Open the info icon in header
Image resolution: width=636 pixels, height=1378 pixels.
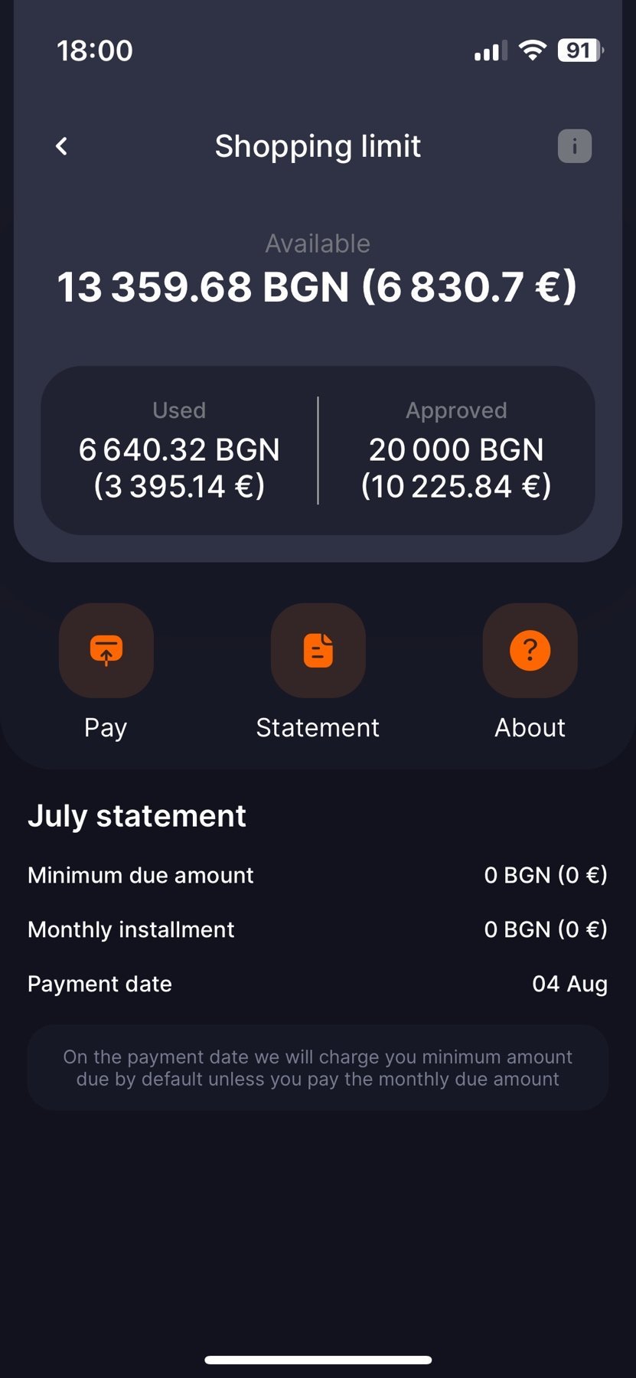point(574,146)
